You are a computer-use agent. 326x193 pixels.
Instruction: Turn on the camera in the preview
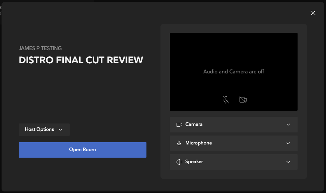(x=243, y=100)
